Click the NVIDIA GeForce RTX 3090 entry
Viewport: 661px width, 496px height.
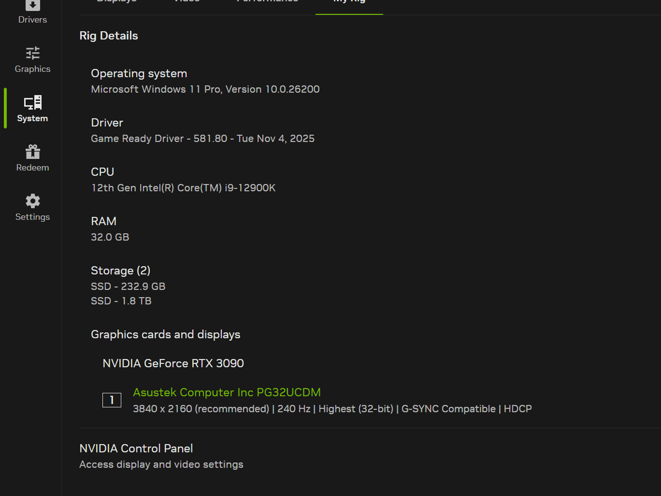173,363
